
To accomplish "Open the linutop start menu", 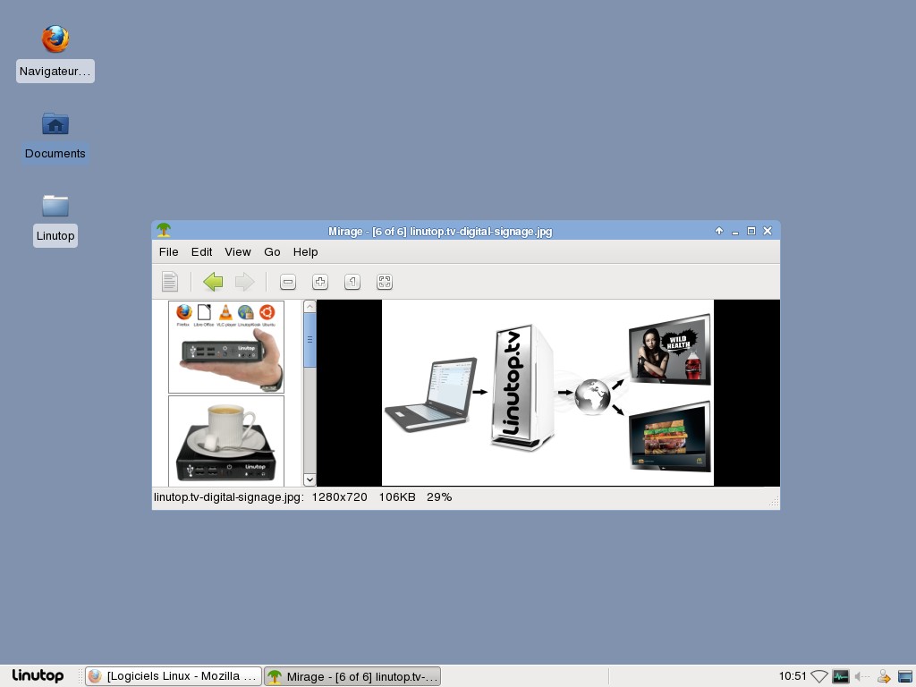I will coord(38,676).
